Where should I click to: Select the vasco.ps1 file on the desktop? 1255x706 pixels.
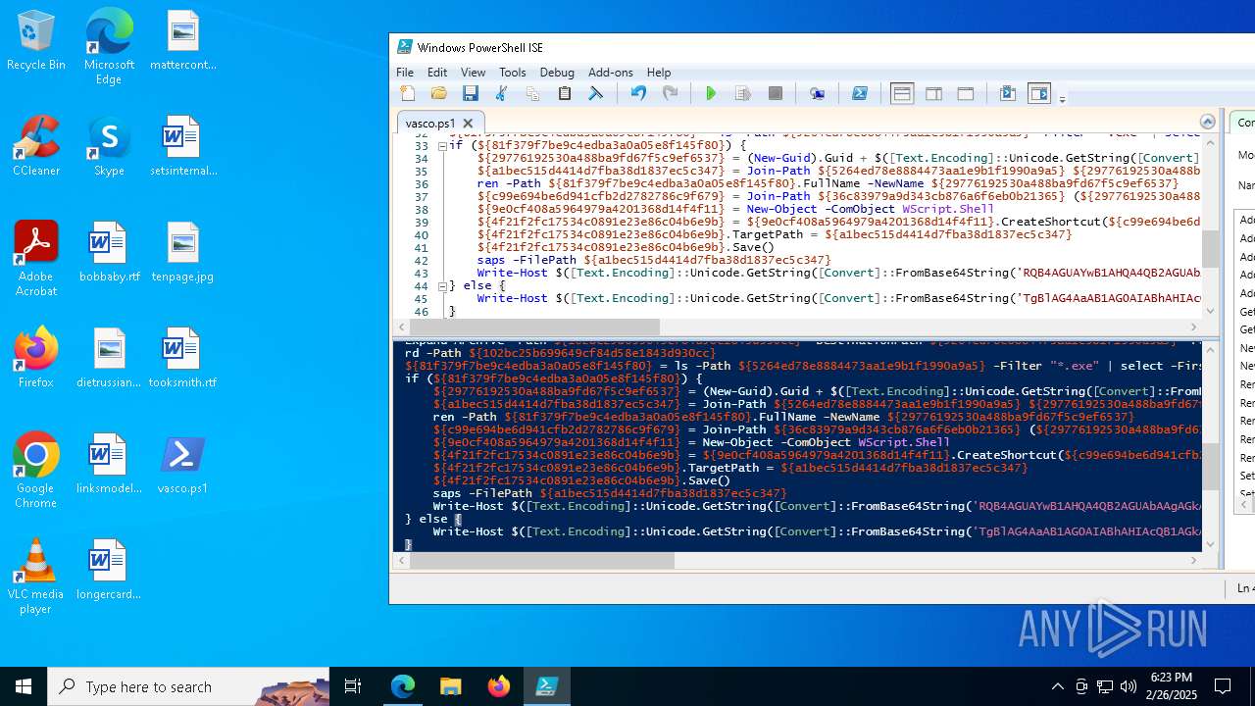182,463
